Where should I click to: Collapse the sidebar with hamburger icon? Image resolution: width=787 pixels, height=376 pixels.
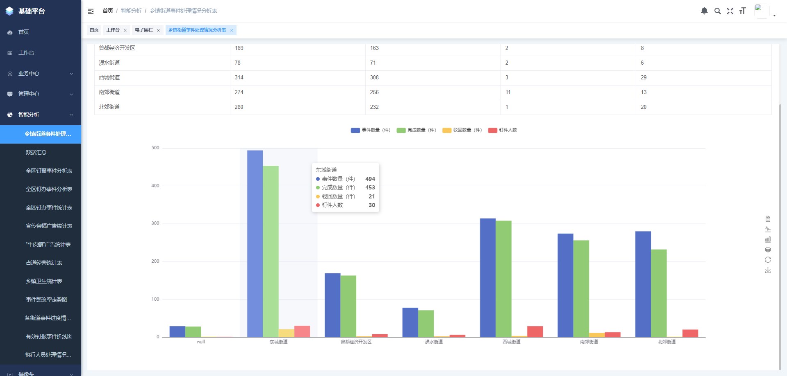[x=91, y=11]
